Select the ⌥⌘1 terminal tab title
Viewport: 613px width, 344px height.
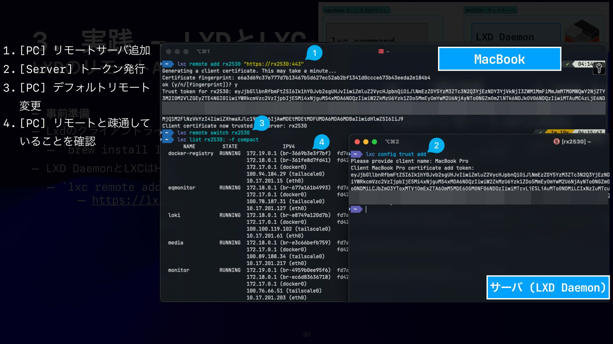[x=203, y=51]
